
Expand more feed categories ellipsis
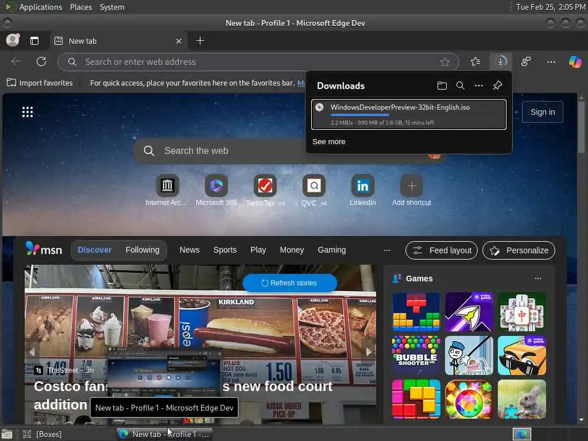(387, 250)
